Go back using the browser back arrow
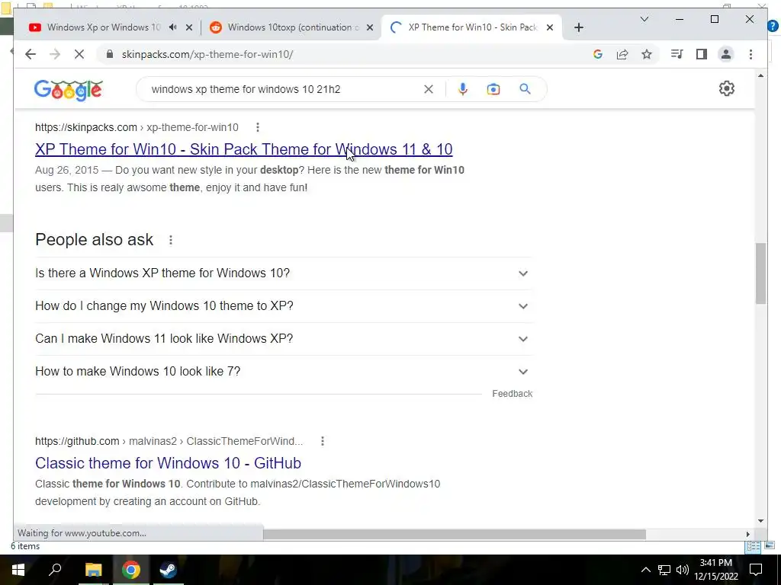The width and height of the screenshot is (781, 585). click(31, 54)
